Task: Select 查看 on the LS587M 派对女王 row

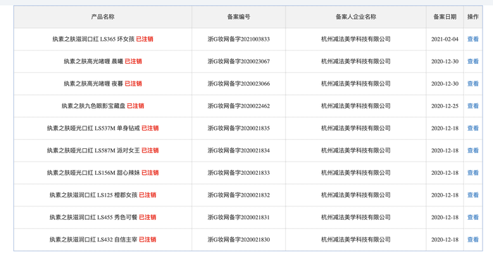Action: 473,150
